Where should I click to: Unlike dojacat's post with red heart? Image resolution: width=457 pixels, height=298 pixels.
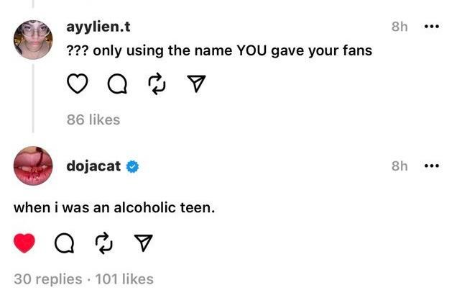pyautogui.click(x=25, y=245)
